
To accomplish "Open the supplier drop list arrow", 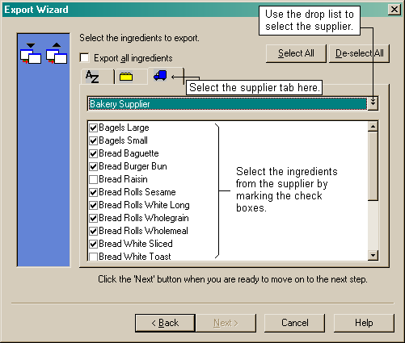I will click(x=373, y=103).
